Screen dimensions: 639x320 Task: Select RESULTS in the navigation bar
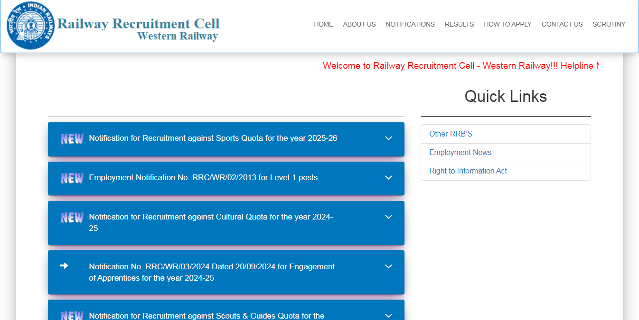point(459,24)
